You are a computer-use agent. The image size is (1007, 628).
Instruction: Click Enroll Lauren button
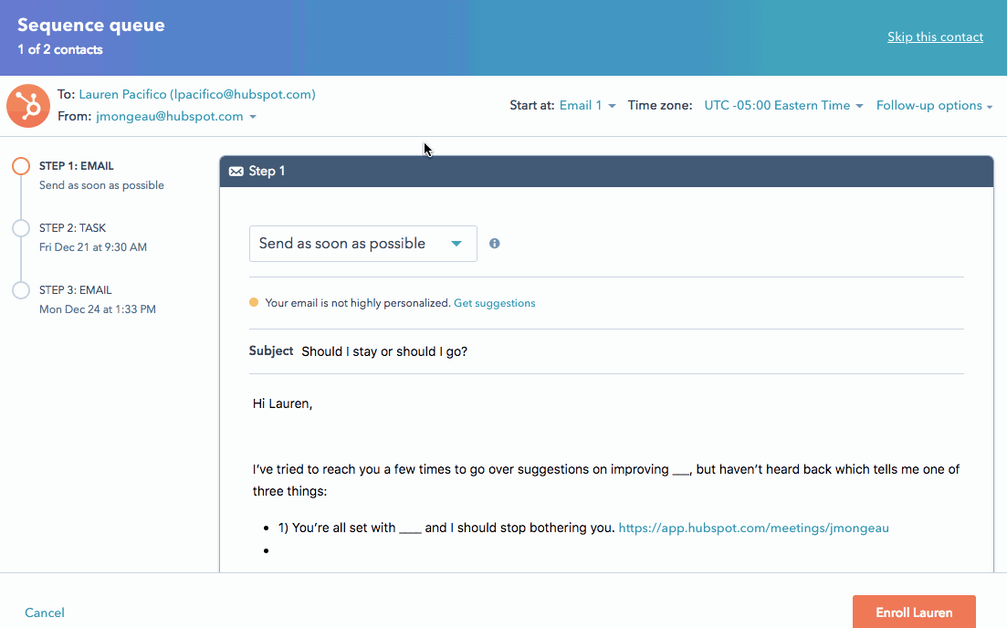tap(914, 612)
